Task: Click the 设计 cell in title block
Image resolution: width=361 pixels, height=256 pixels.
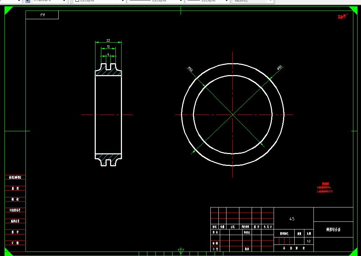Action: 215,232
